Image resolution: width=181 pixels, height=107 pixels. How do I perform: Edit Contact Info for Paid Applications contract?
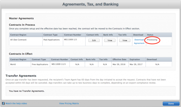pyautogui.click(x=94, y=40)
